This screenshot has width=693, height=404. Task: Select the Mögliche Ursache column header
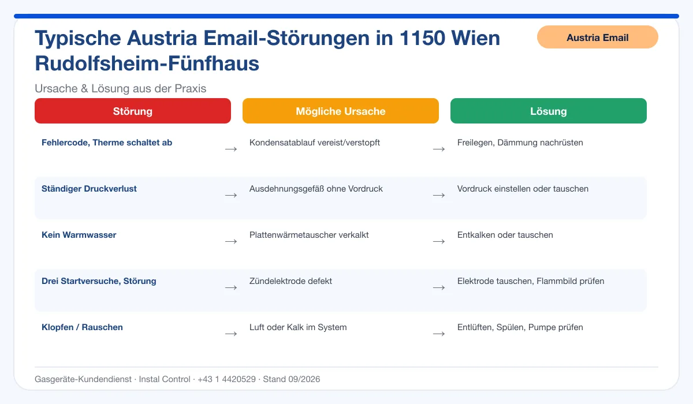[x=341, y=111]
